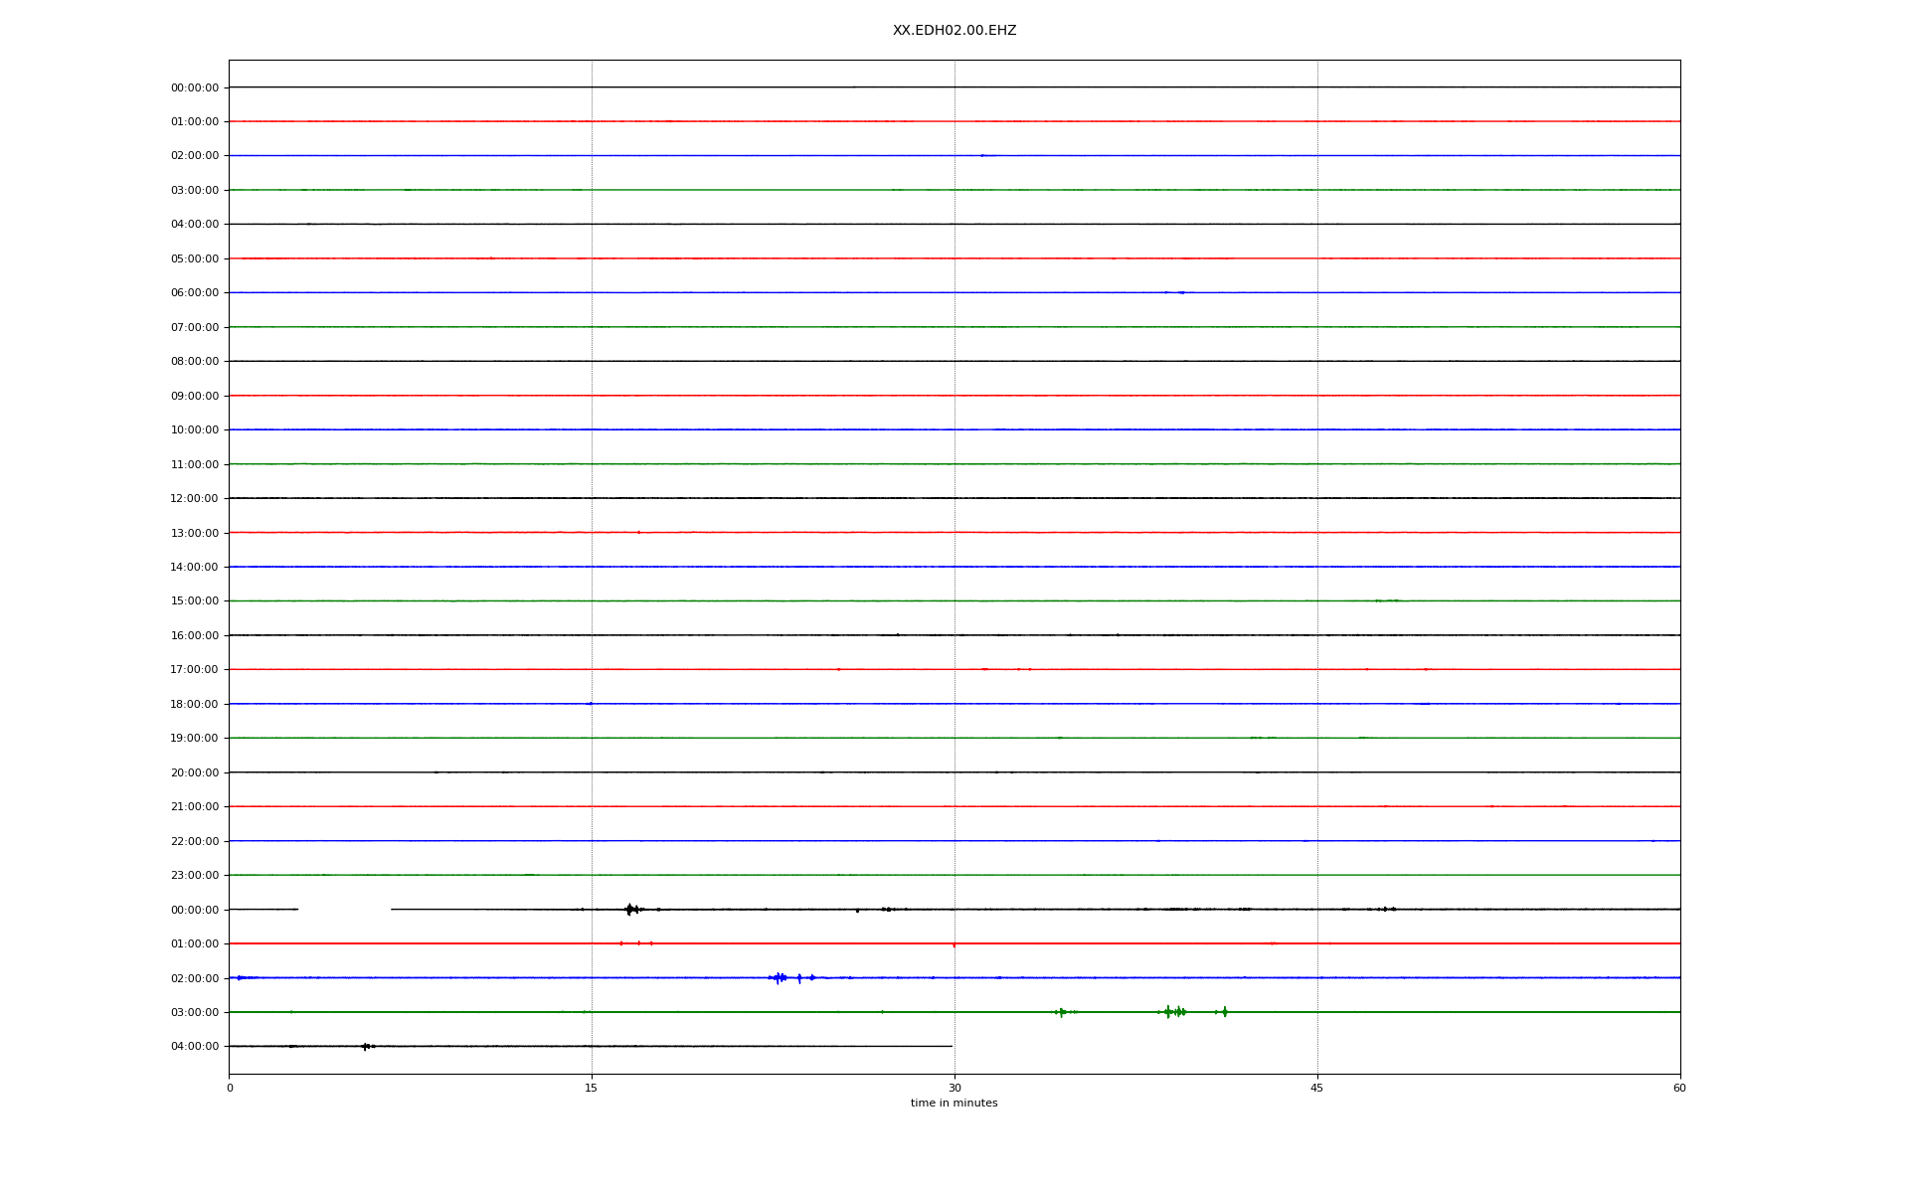This screenshot has height=1193, width=1909.
Task: Click the red spike at the 30-minute line
Action: coord(954,944)
